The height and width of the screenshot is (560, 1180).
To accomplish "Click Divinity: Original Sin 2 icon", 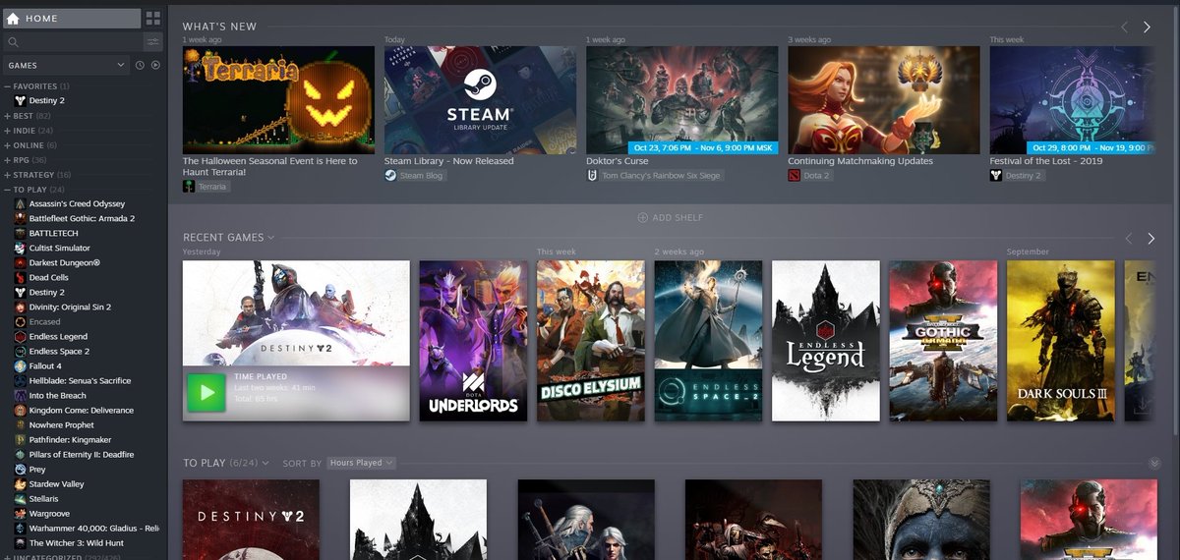I will pos(20,307).
